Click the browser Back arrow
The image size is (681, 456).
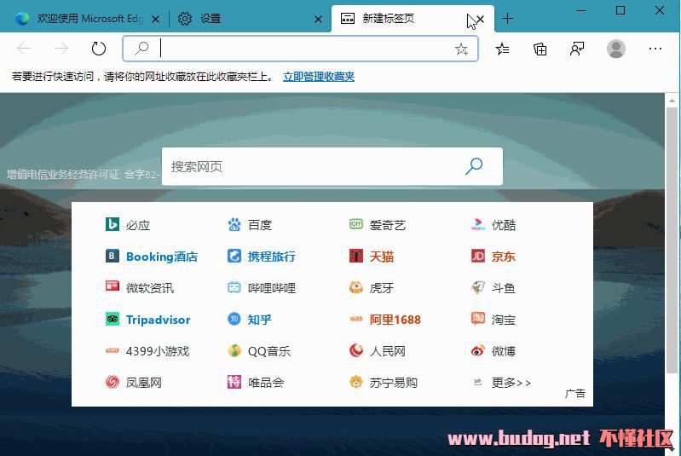tap(24, 49)
